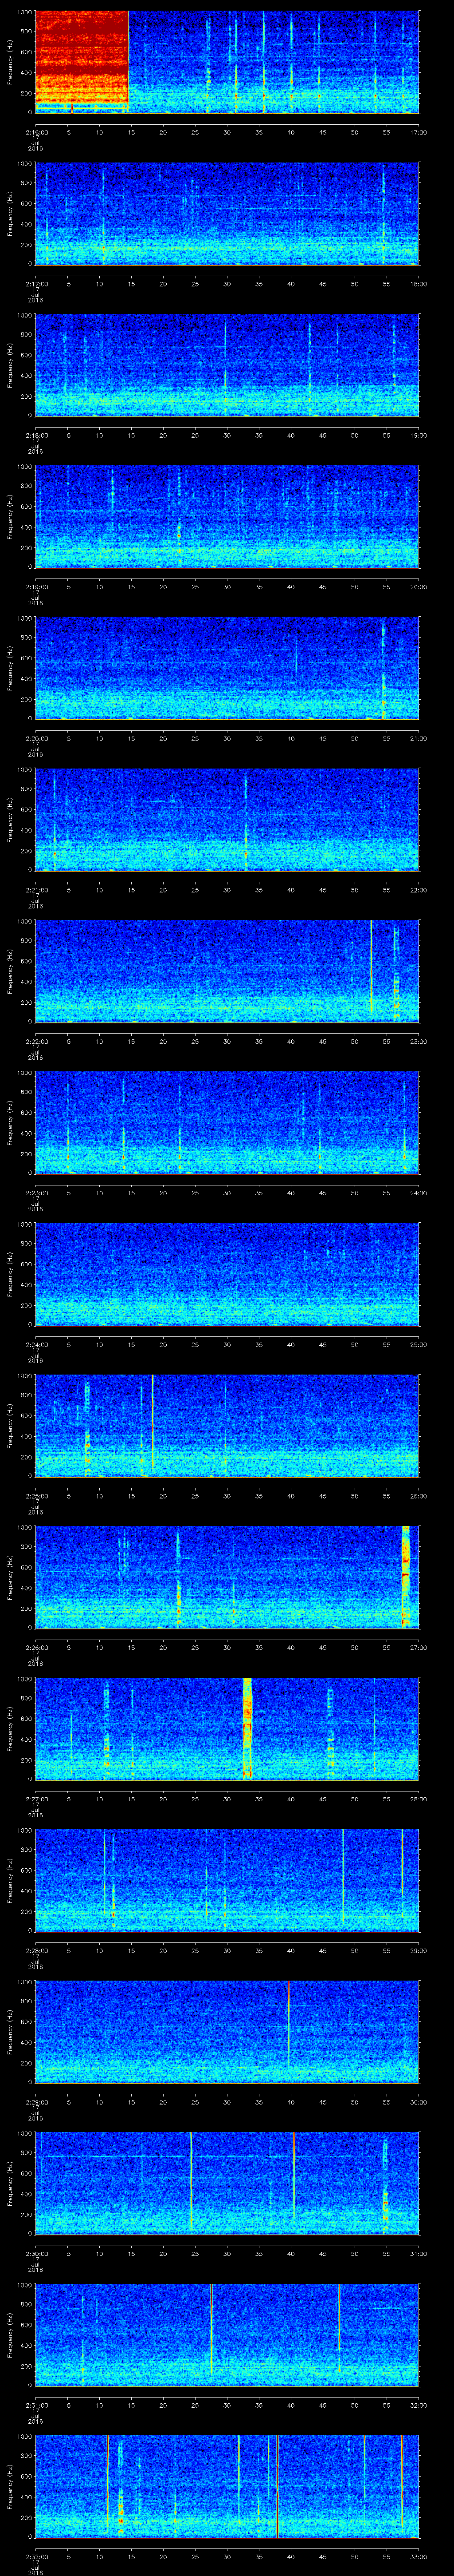The height and width of the screenshot is (2576, 454).
Task: Click the "20:00" end time label
Action: tap(418, 587)
